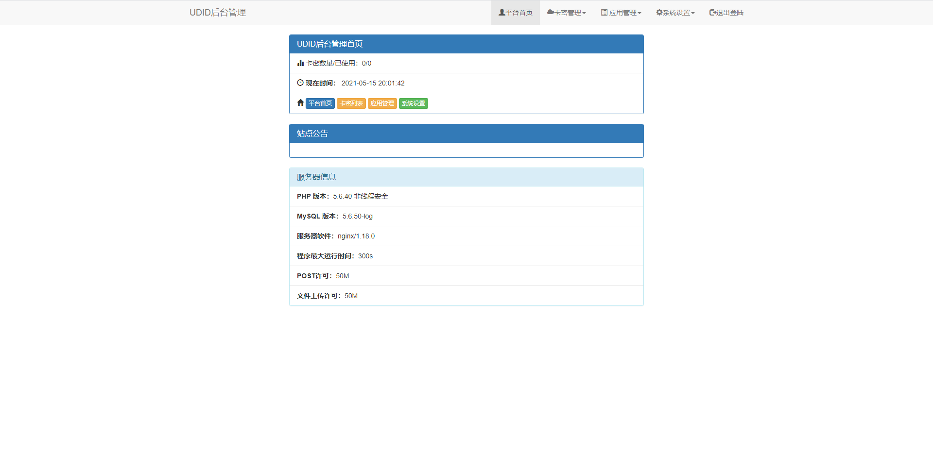The height and width of the screenshot is (455, 933).
Task: Click the logout icon beside 退出登陆
Action: [713, 12]
